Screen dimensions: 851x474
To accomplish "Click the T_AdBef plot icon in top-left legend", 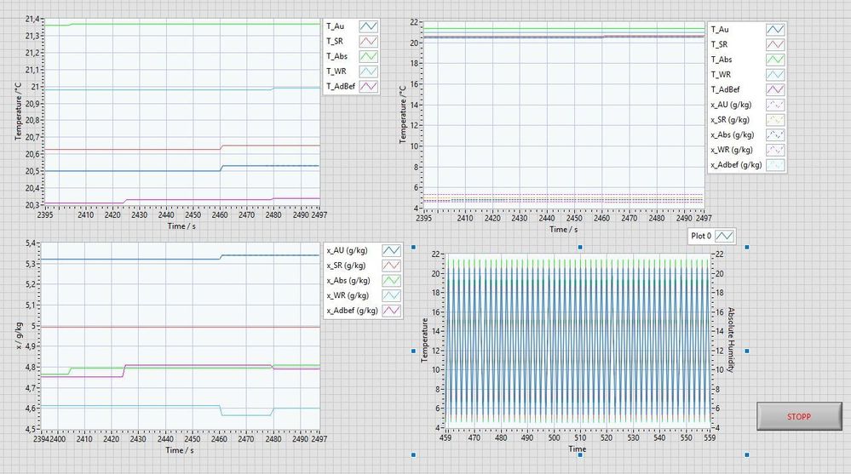I will 369,86.
